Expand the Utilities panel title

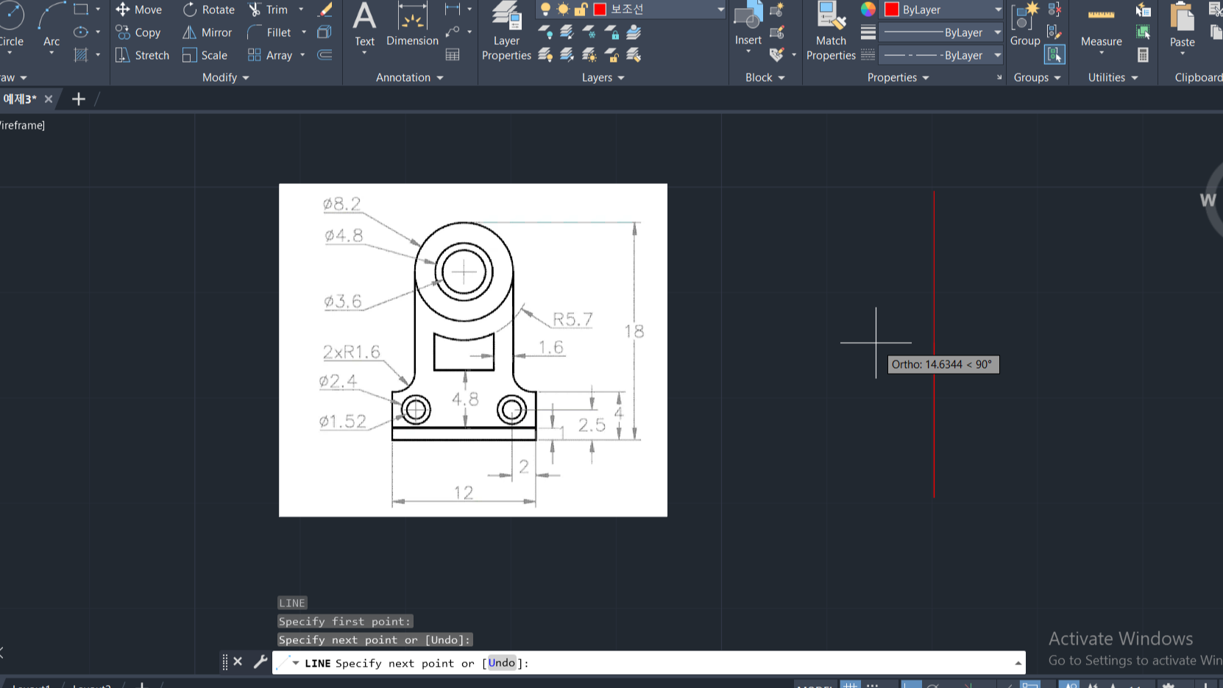coord(1113,77)
